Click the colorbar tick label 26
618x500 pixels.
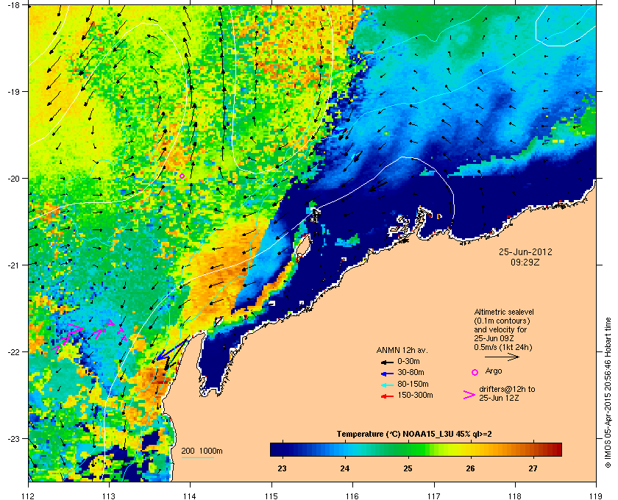(470, 469)
